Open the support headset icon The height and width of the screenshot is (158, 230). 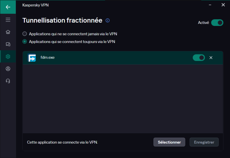tap(8, 81)
